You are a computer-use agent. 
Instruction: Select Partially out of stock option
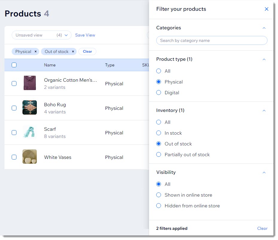click(x=159, y=154)
